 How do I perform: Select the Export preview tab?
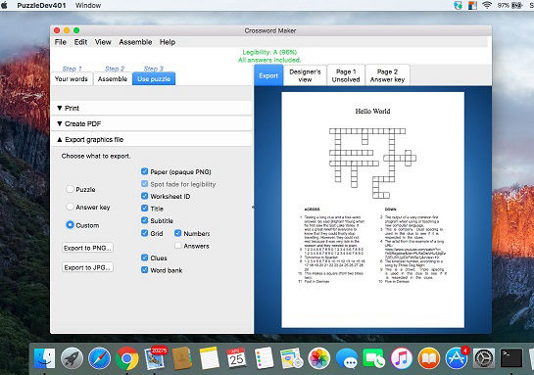point(268,75)
